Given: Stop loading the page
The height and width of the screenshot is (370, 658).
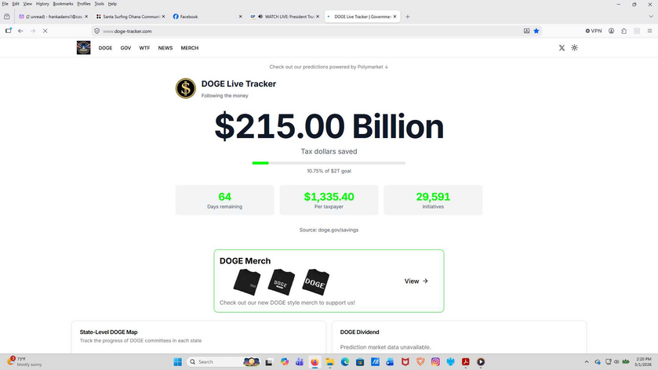Looking at the screenshot, I should [45, 31].
